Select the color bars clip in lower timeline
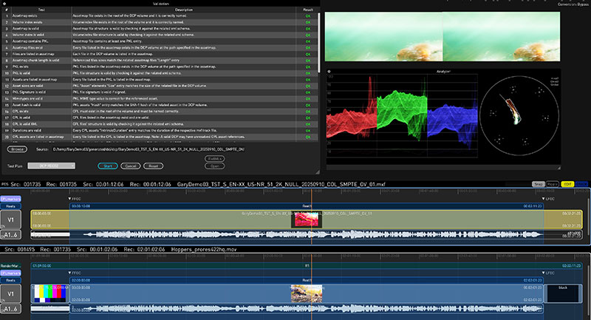Viewport: 591px width, 320px height. 49,293
